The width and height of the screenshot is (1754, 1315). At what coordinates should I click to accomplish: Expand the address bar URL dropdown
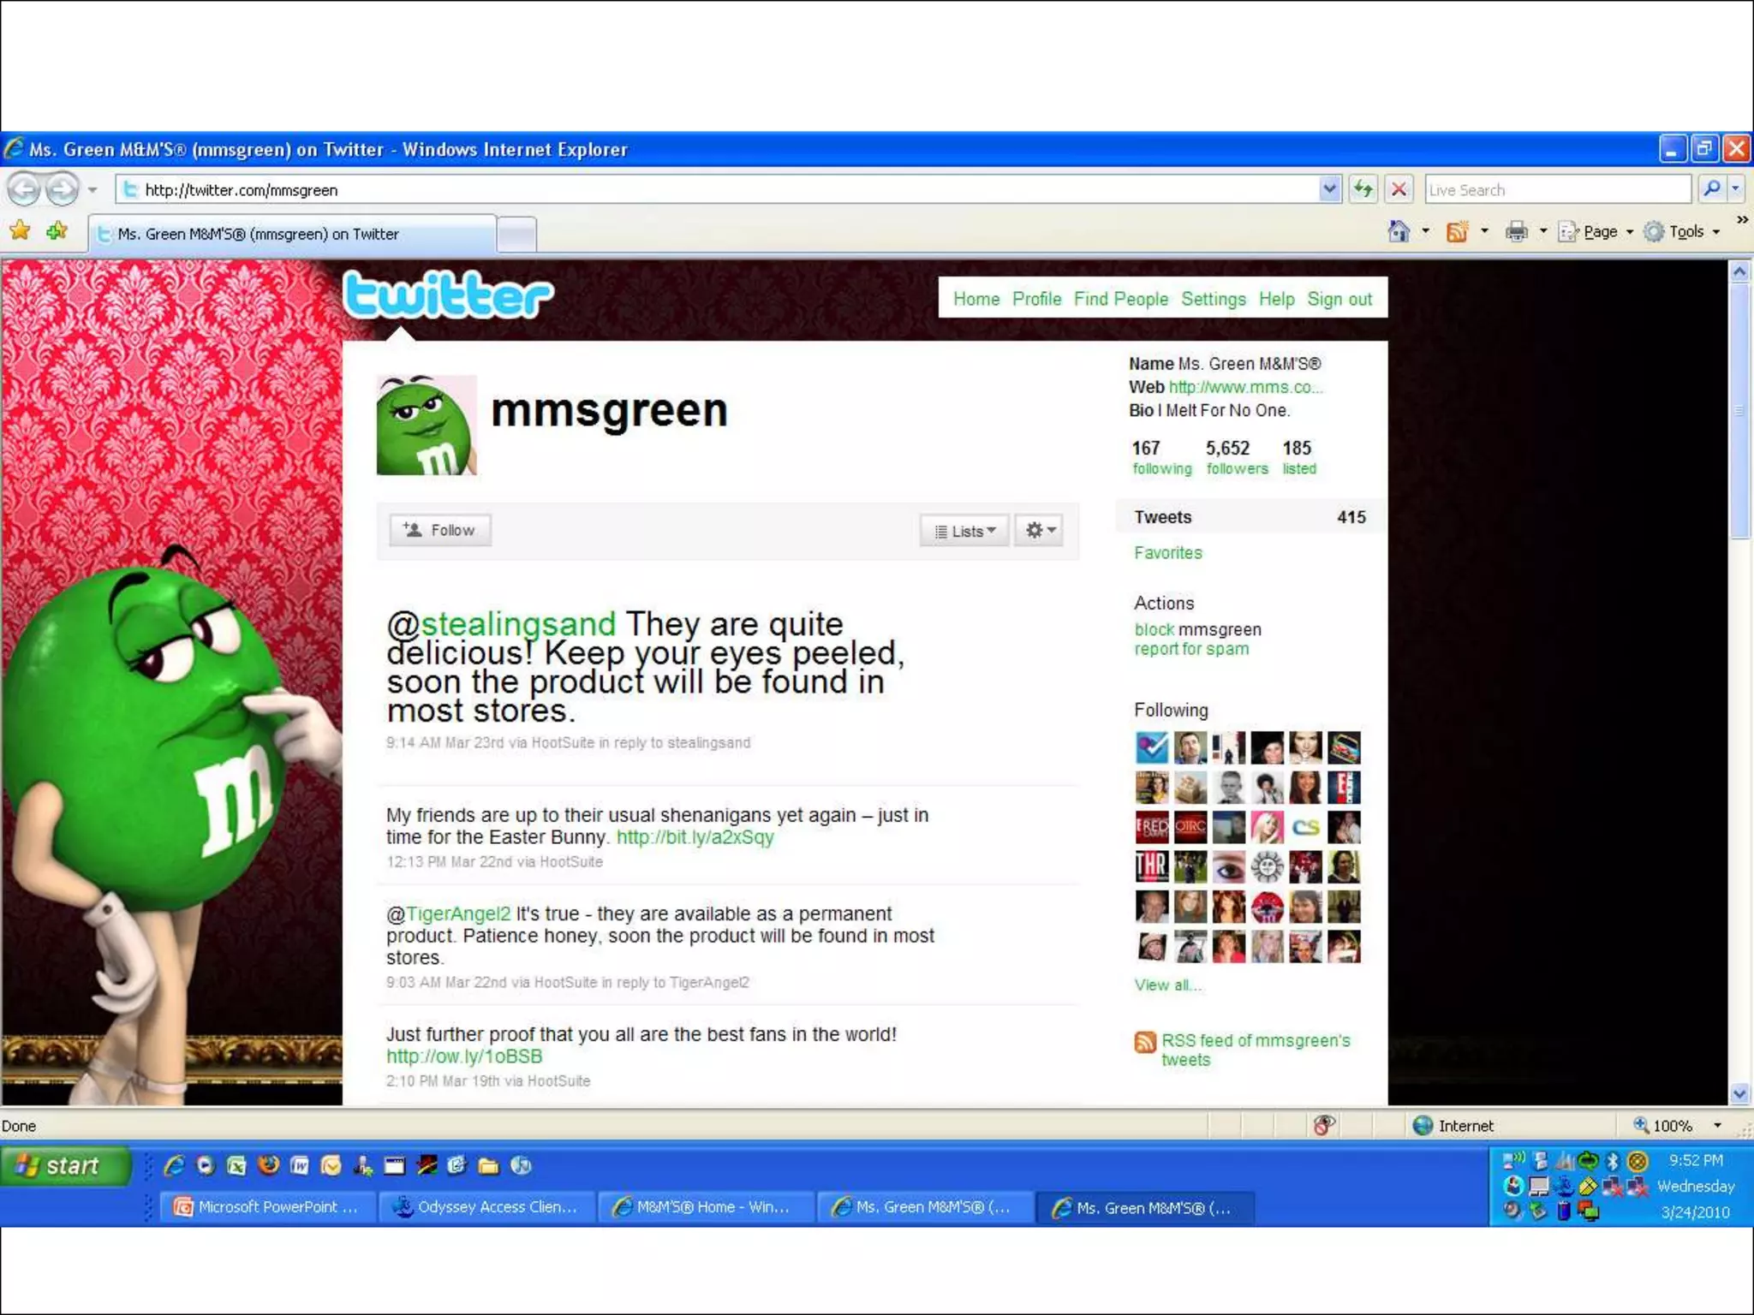(x=1329, y=189)
